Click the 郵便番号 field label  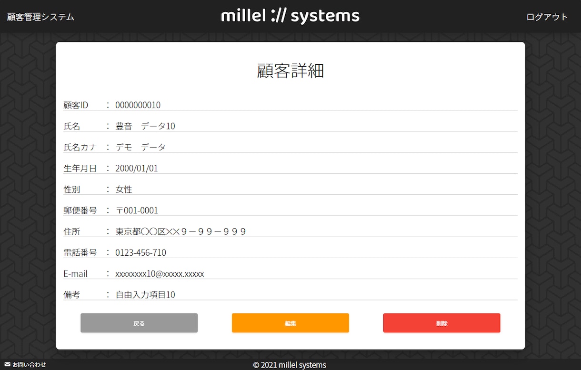80,210
